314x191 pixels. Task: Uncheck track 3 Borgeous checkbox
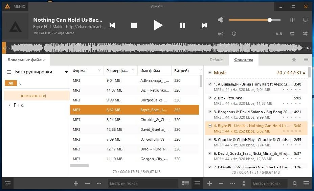pyautogui.click(x=210, y=112)
